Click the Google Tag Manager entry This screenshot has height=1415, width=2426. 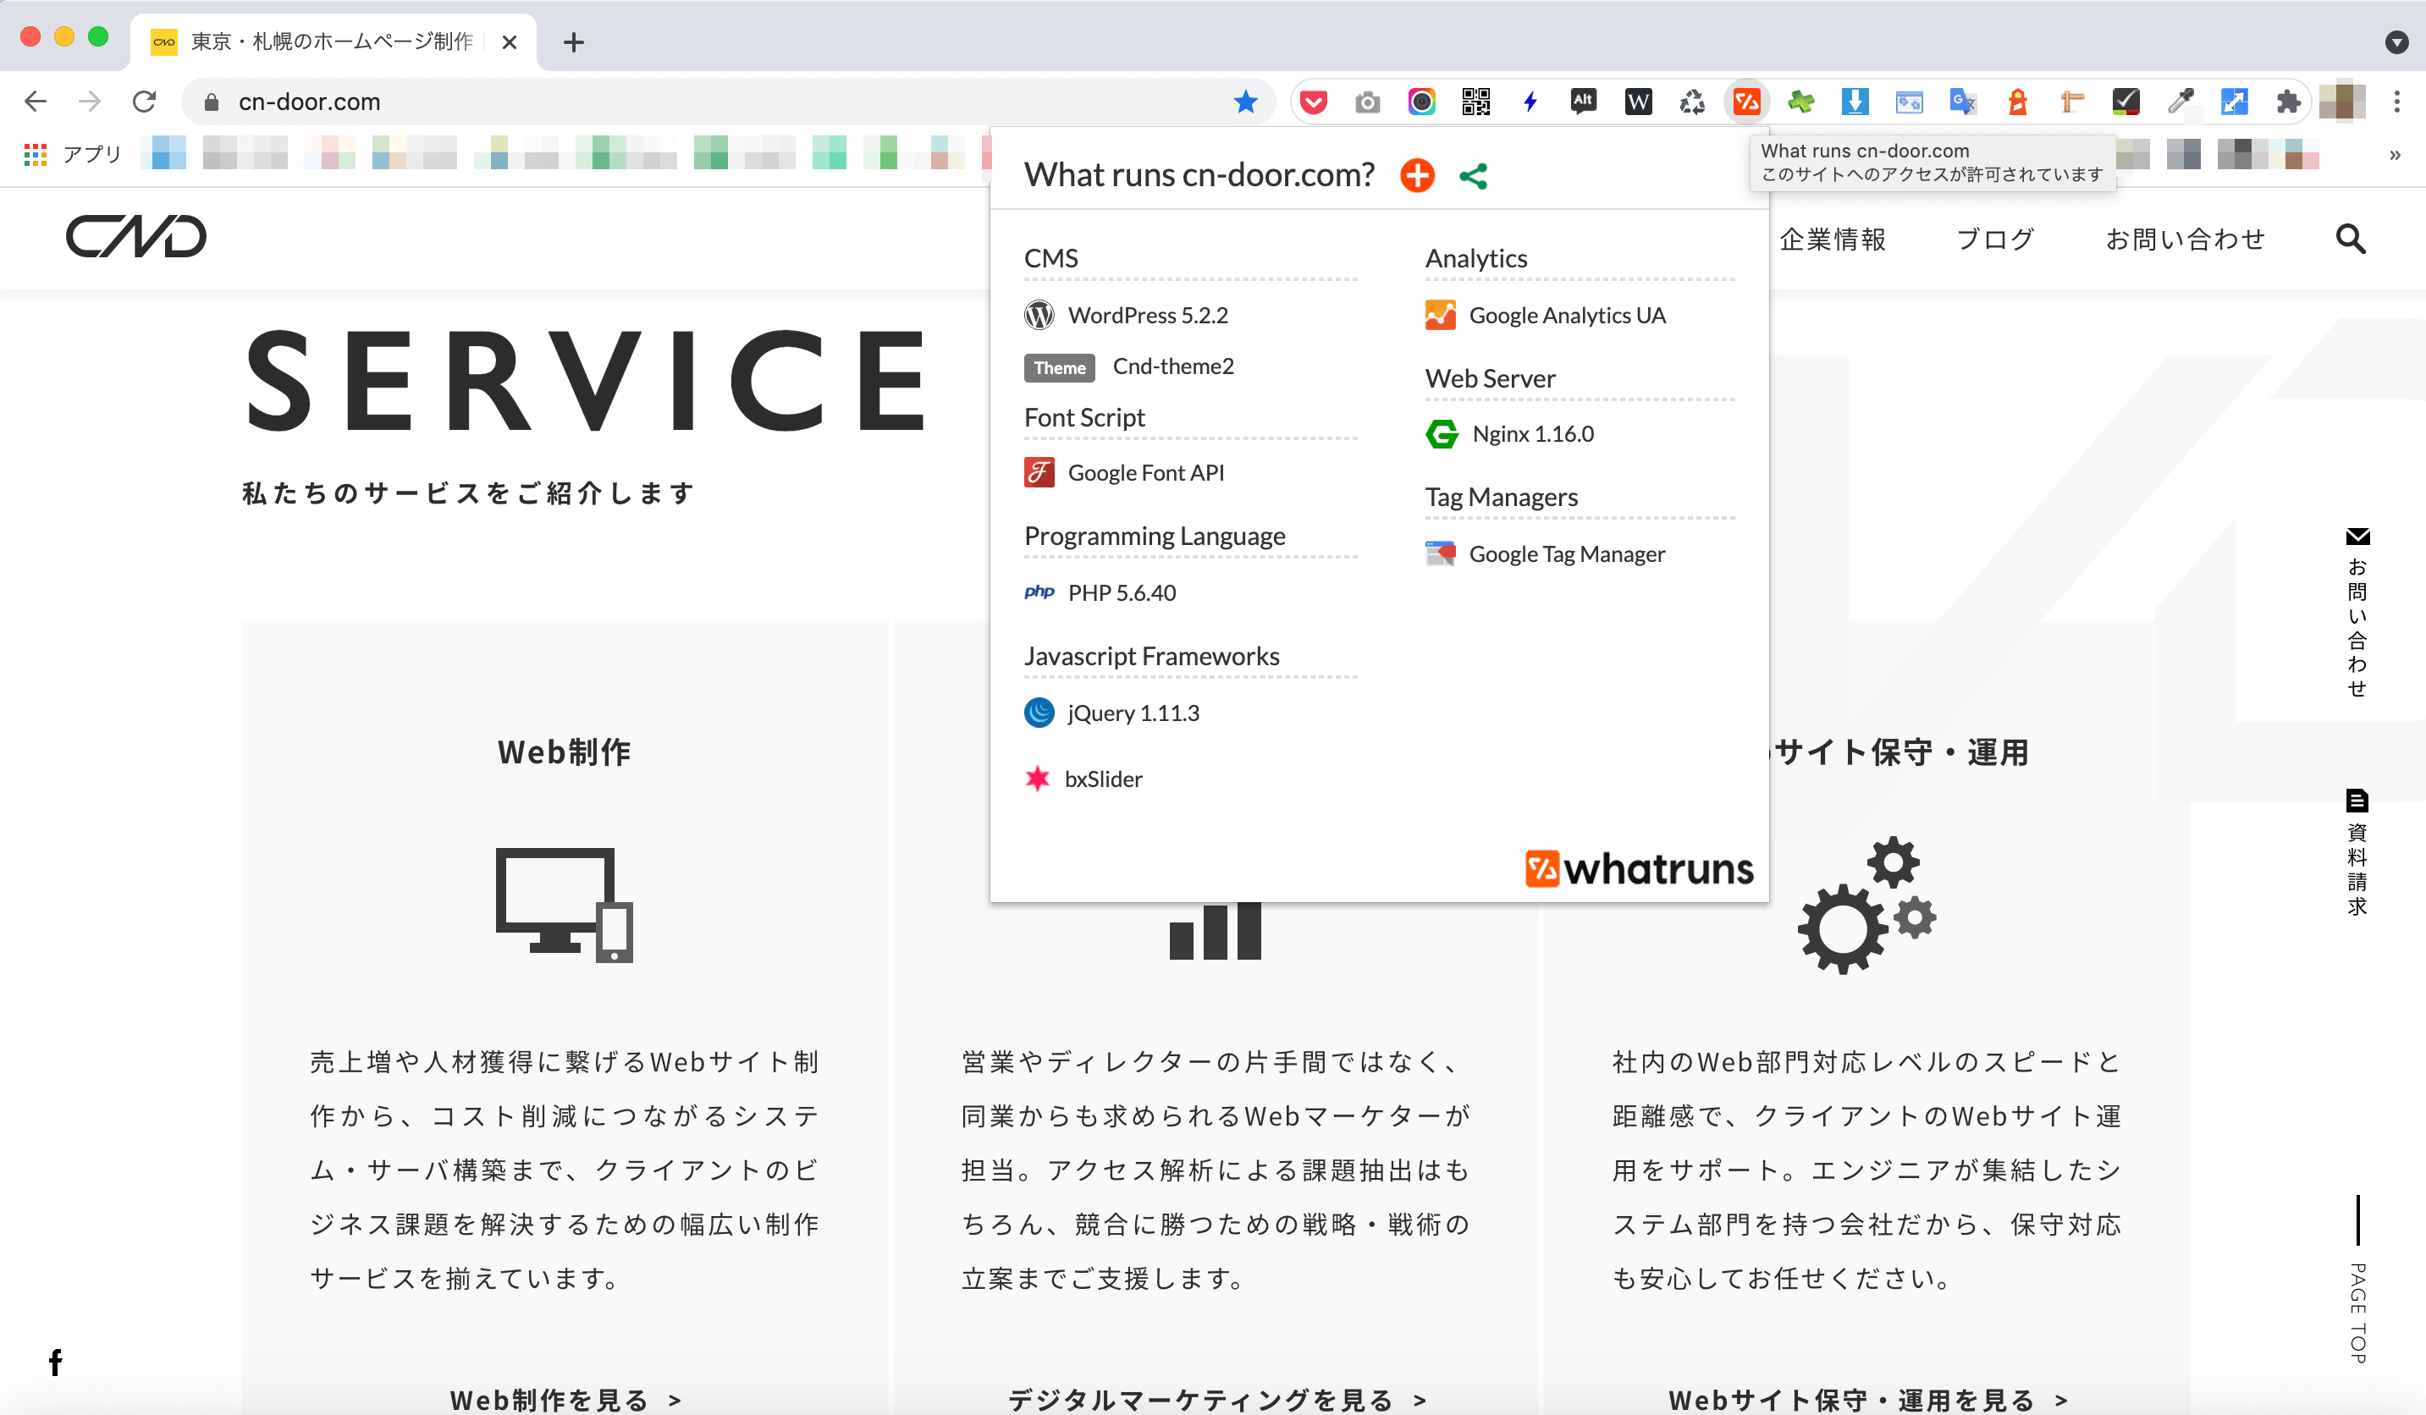(1545, 553)
